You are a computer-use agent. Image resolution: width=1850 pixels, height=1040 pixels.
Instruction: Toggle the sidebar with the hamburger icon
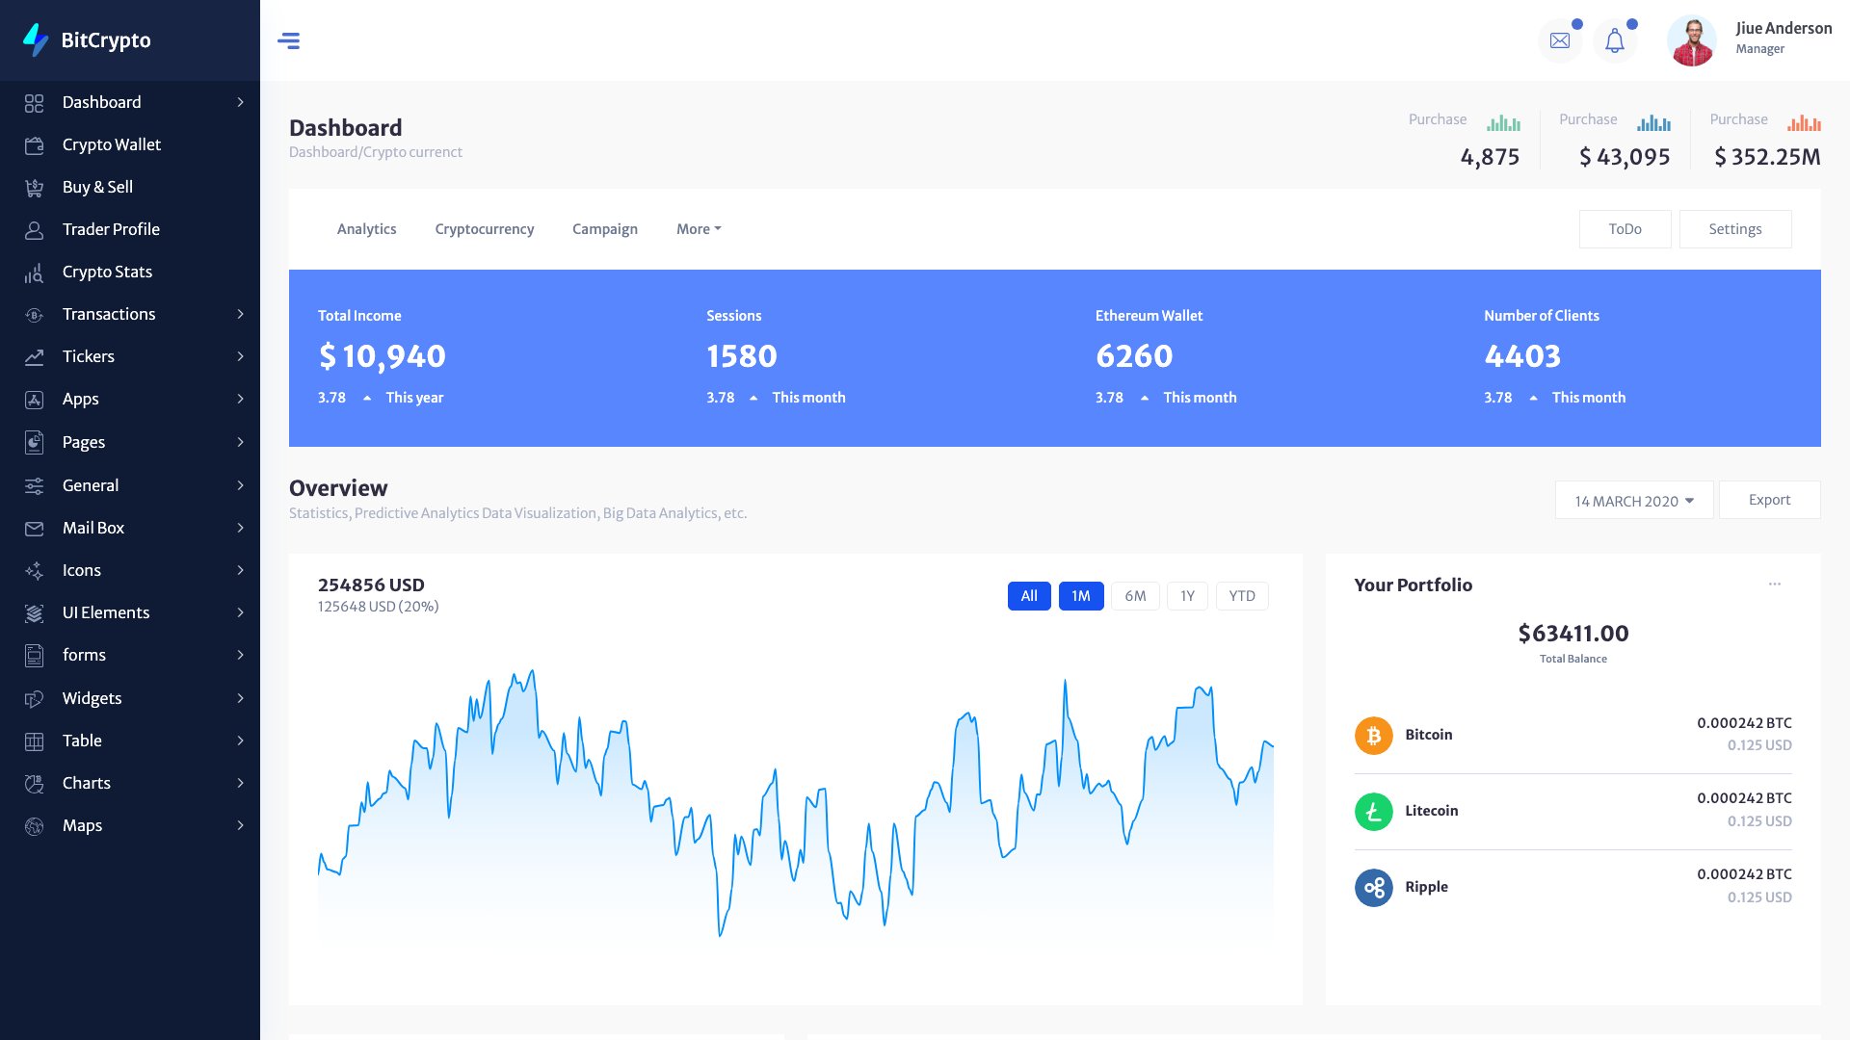click(289, 40)
